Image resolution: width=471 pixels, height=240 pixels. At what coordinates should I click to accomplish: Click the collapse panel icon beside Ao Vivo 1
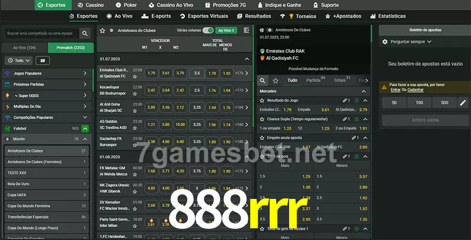(x=245, y=29)
